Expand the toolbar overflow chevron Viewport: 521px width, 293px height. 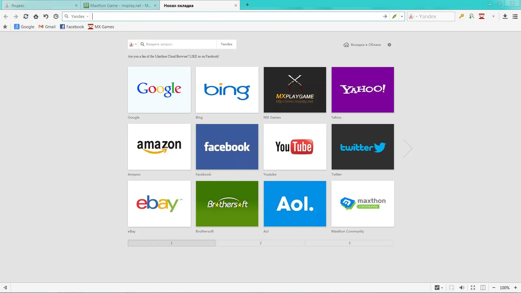click(493, 17)
